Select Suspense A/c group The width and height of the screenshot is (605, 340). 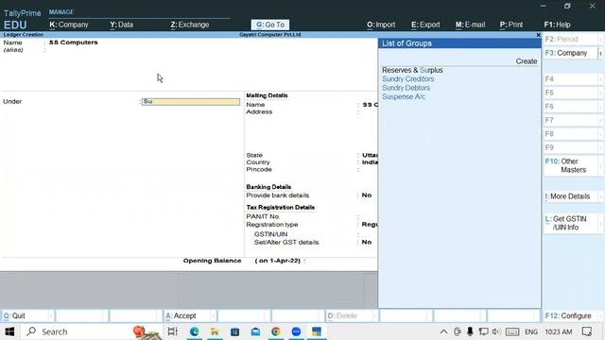tap(404, 96)
